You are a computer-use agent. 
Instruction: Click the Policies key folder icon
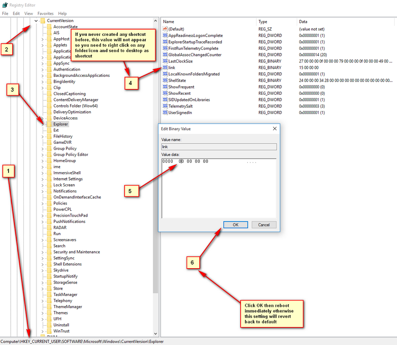49,203
